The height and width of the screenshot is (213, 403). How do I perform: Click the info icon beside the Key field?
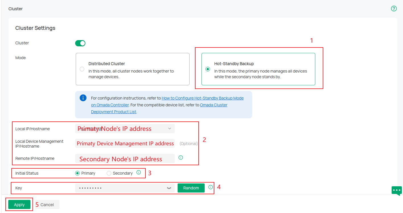coord(210,187)
